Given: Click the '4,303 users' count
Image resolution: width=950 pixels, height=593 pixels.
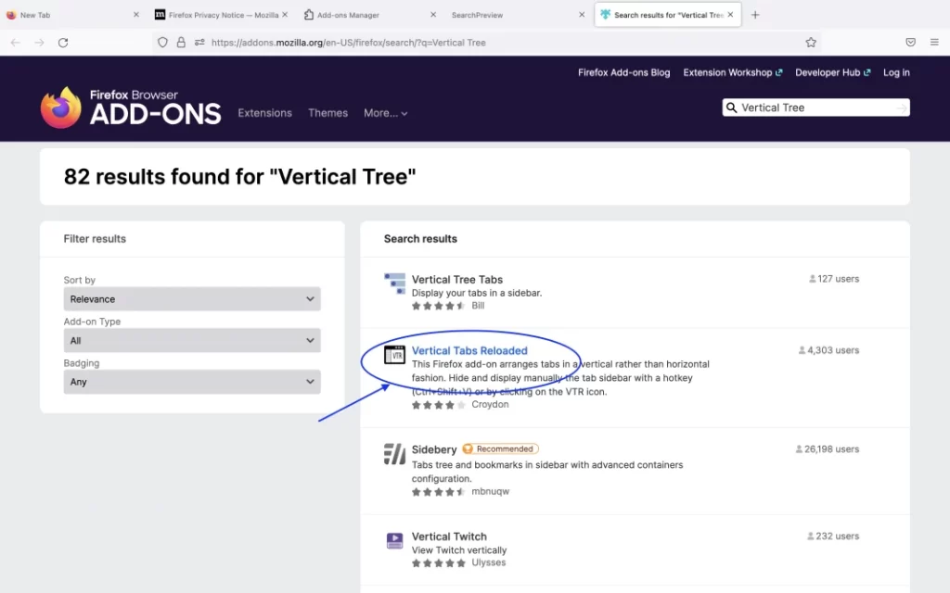Looking at the screenshot, I should [828, 350].
